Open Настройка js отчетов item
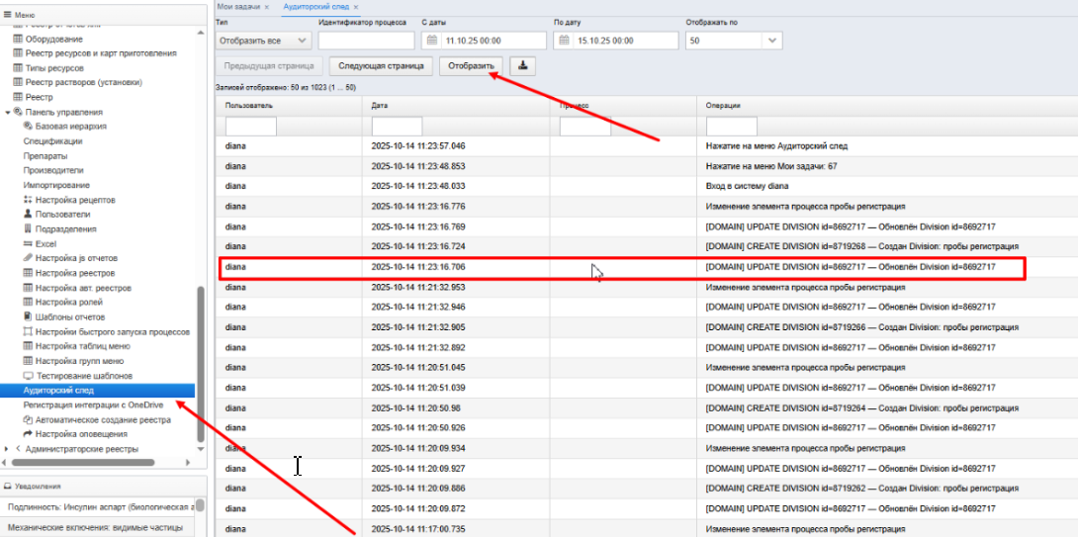The height and width of the screenshot is (537, 1078). 71,258
